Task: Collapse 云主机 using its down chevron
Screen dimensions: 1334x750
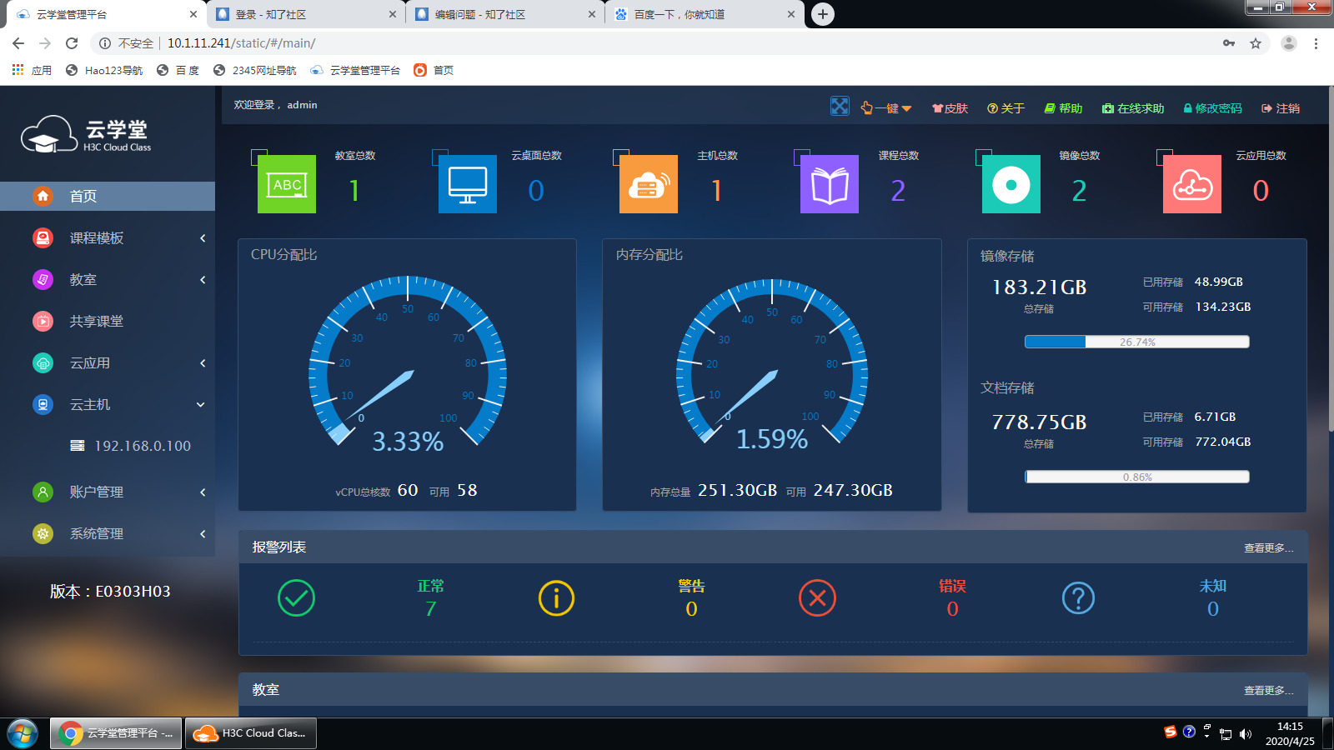Action: (x=201, y=405)
